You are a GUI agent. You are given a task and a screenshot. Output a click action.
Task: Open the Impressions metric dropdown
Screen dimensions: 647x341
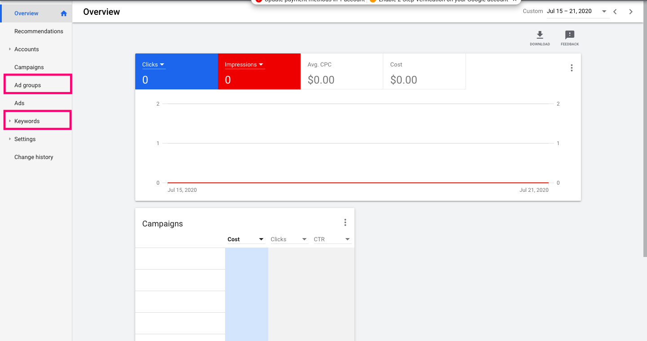tap(244, 65)
